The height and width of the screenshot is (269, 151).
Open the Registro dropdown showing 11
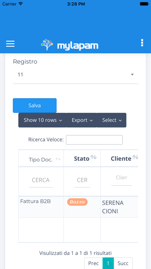click(x=75, y=75)
